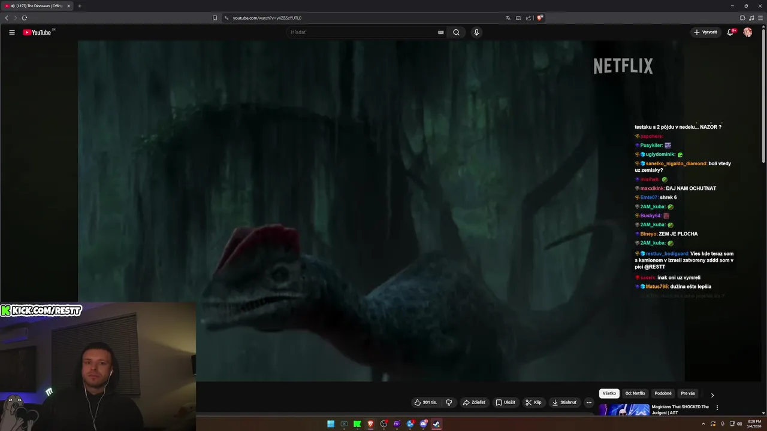Like the video with the 301 tis. thumbs up
Screen dimensions: 767x431
[425, 402]
